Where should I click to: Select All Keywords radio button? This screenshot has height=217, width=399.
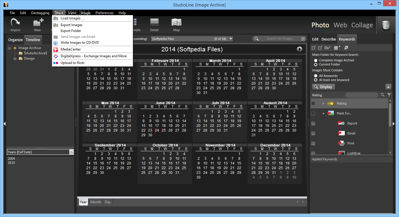click(316, 76)
